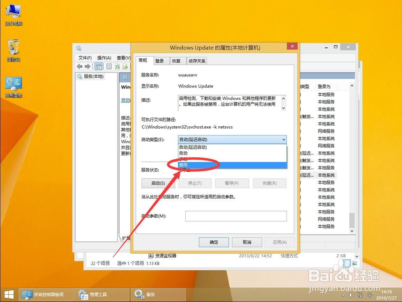Click the volume speaker tray icon
This screenshot has width=402, height=302.
(x=351, y=295)
